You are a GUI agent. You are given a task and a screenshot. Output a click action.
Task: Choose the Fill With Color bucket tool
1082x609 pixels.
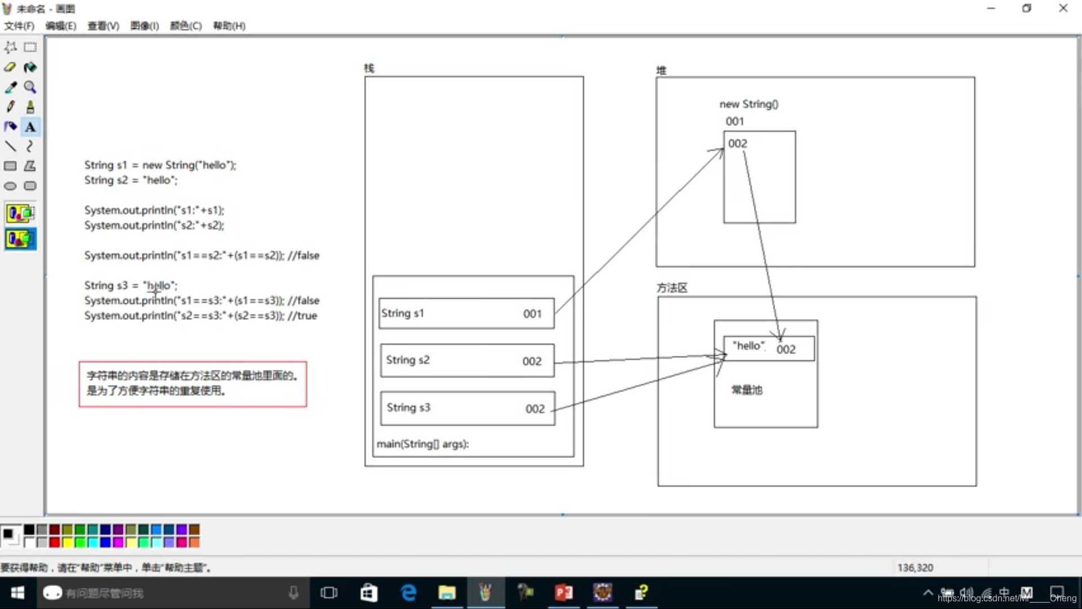pos(30,67)
